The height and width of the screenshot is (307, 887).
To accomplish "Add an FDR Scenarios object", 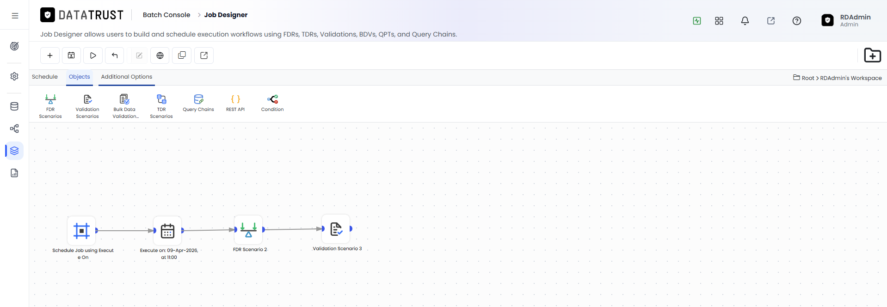I will point(50,106).
